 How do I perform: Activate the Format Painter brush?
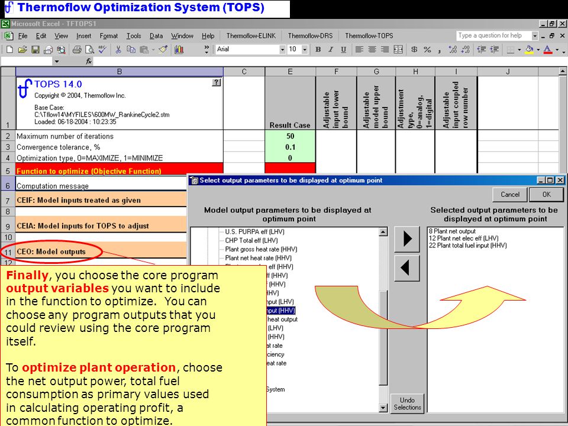163,50
